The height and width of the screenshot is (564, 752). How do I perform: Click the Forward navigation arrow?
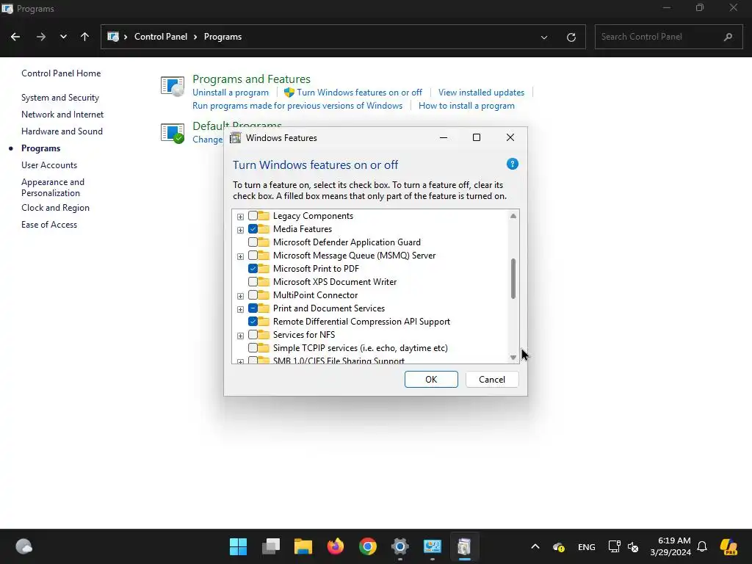point(41,37)
